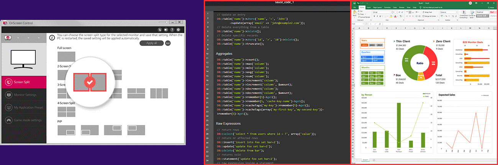
Task: Click the fill color bucket icon
Action: point(391,16)
